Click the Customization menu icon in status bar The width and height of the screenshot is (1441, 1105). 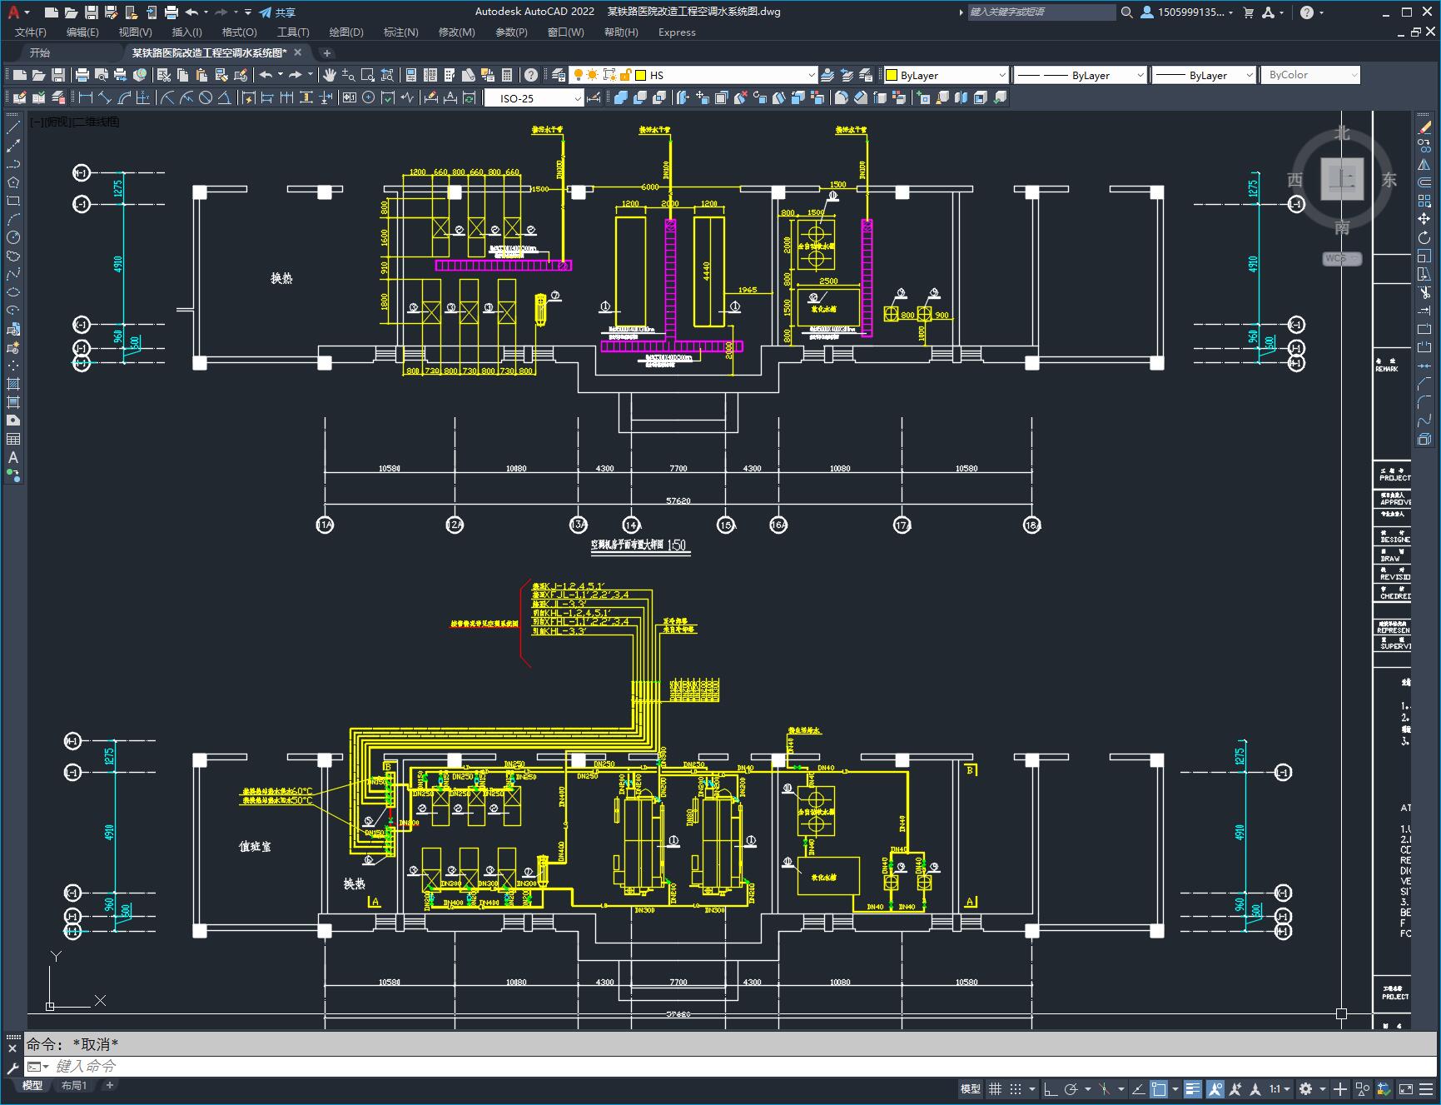pyautogui.click(x=1426, y=1089)
